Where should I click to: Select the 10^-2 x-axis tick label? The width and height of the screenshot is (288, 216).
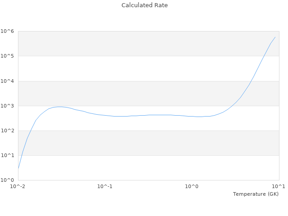[18, 186]
